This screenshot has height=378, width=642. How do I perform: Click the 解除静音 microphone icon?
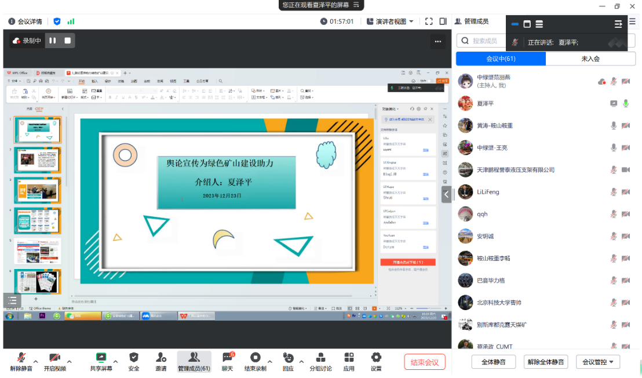[21, 358]
